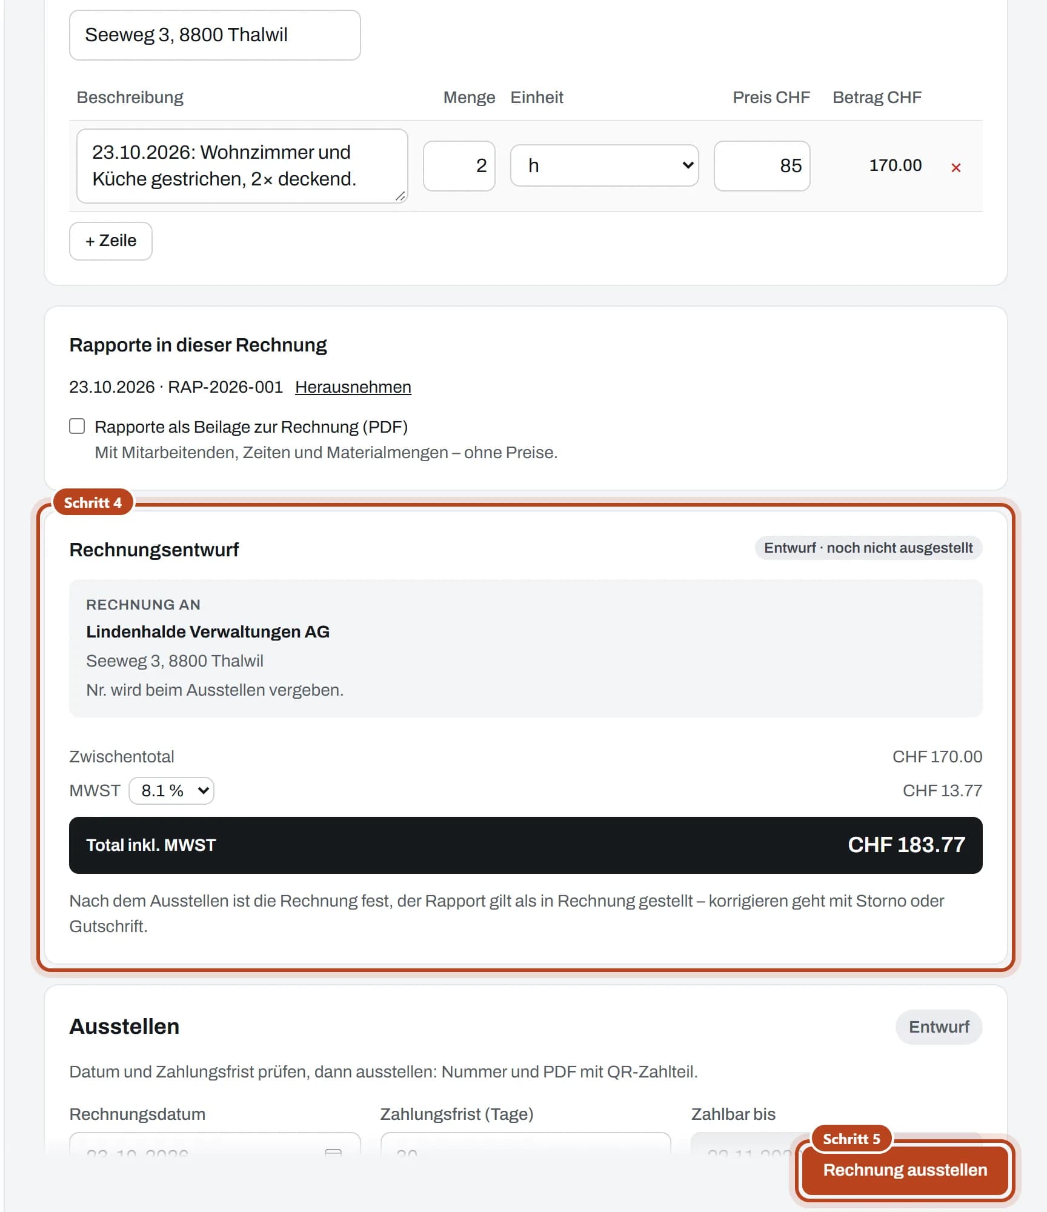This screenshot has width=1047, height=1212.
Task: Click the Lindenhalde Verwaltungen AG recipient name
Action: pyautogui.click(x=208, y=631)
